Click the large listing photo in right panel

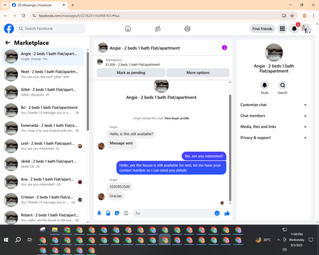click(x=274, y=52)
